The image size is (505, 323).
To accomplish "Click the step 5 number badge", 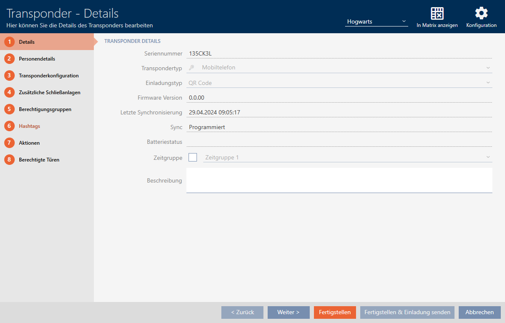I will (9, 109).
